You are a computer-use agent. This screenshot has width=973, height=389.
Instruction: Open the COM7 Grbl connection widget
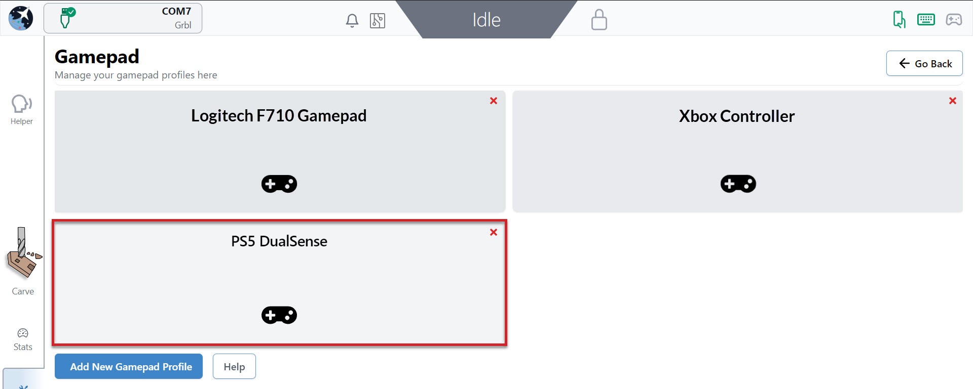point(123,18)
